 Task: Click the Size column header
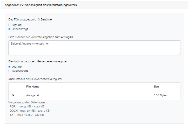tap(156, 86)
